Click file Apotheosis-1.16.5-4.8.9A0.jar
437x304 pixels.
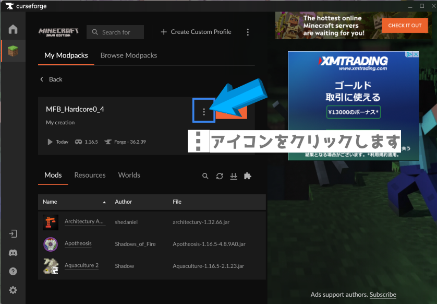point(209,244)
